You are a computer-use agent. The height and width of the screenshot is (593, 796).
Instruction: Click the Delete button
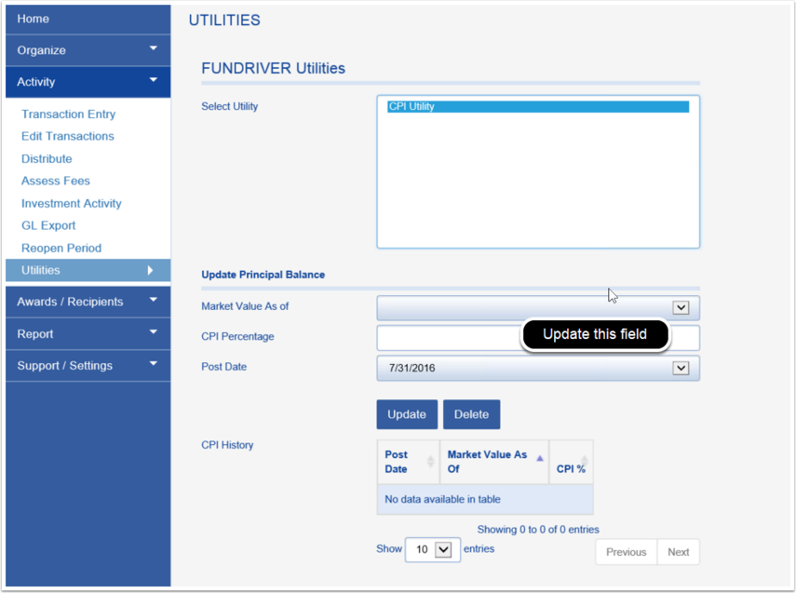[472, 414]
